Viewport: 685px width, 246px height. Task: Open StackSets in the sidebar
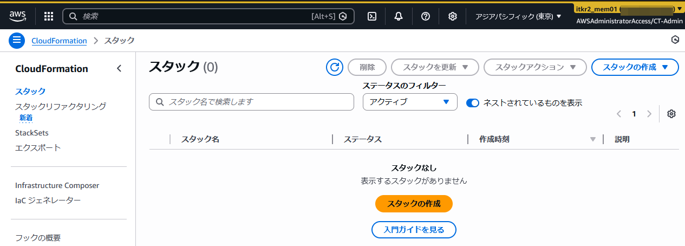click(32, 133)
